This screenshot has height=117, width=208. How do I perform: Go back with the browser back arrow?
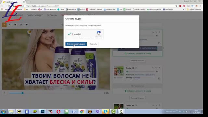[x=2, y=6]
